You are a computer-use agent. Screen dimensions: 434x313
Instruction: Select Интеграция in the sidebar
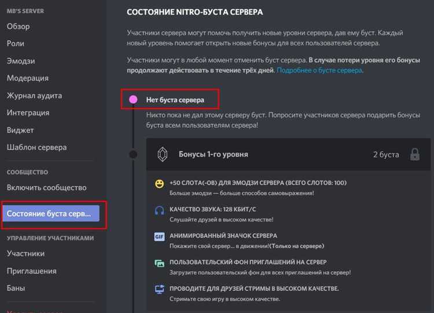click(x=28, y=113)
